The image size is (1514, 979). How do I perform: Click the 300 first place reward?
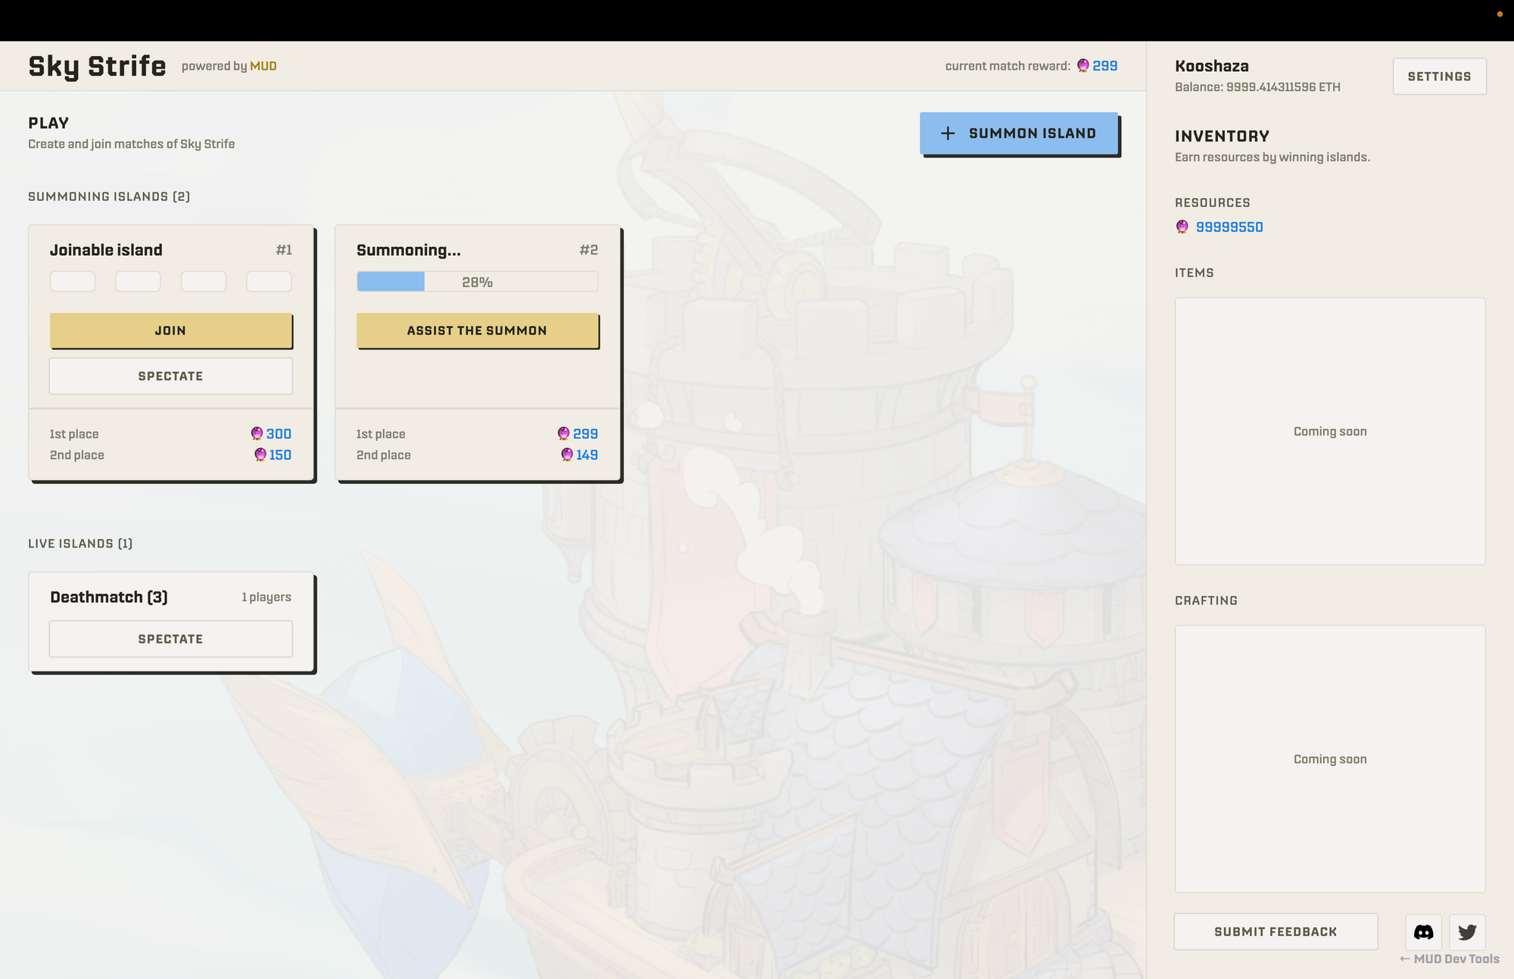point(279,434)
